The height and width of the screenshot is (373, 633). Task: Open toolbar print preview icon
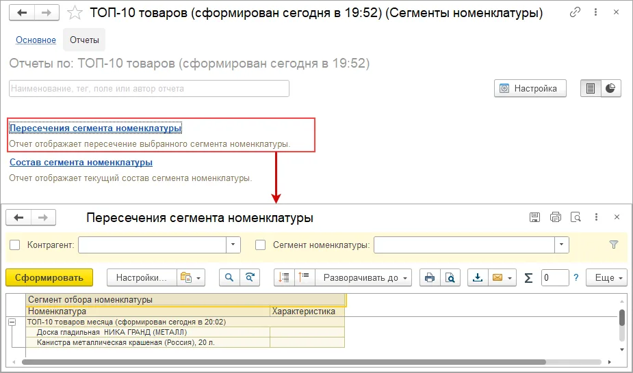tap(450, 277)
